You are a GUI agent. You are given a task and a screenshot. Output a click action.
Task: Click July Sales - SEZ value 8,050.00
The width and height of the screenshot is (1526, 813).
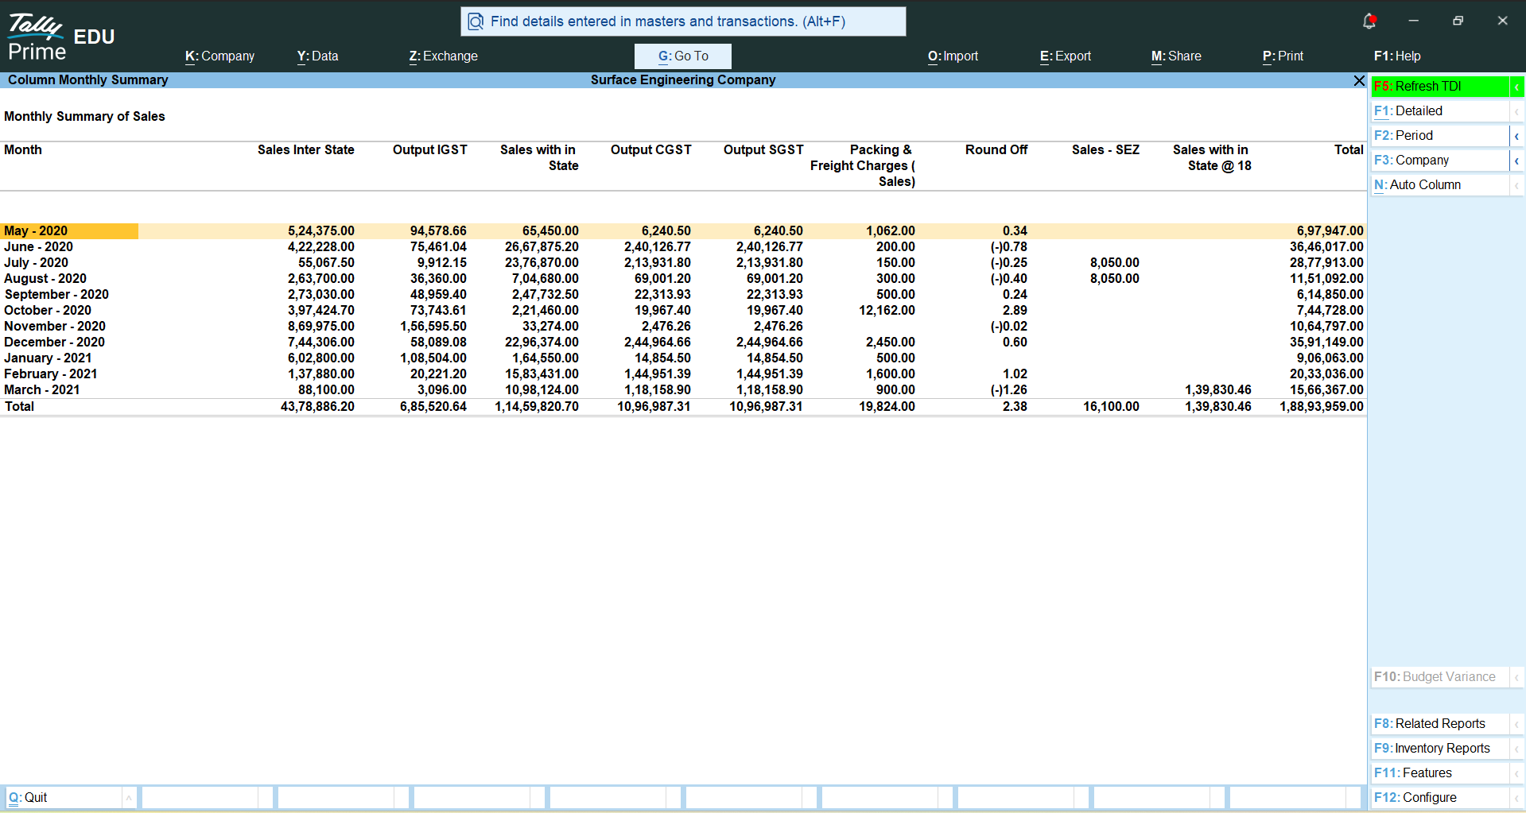[1115, 263]
